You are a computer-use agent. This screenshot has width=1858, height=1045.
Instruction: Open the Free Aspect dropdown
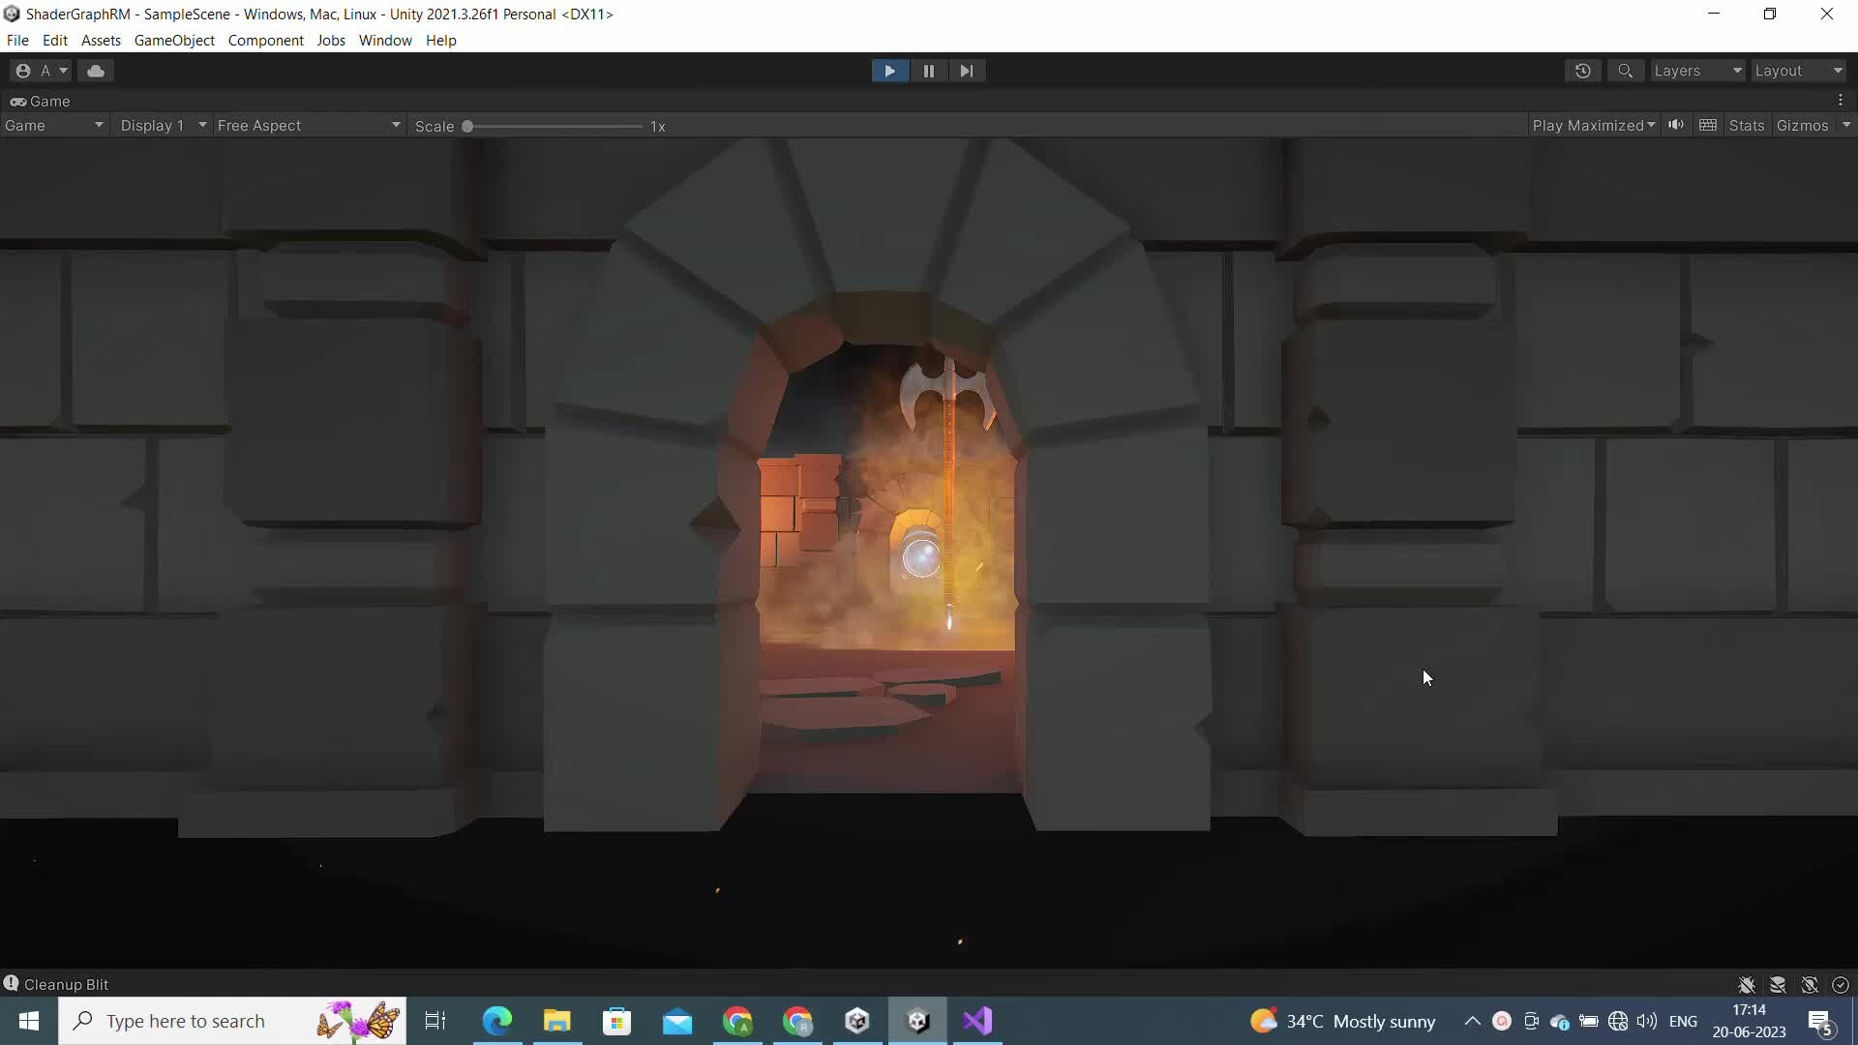[308, 125]
